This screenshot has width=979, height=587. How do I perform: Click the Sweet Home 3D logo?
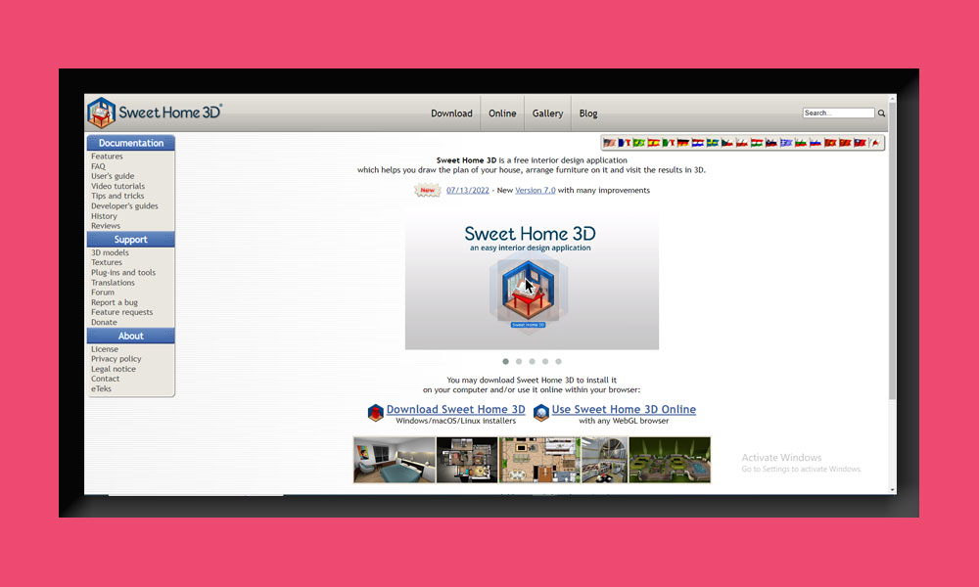tap(155, 113)
